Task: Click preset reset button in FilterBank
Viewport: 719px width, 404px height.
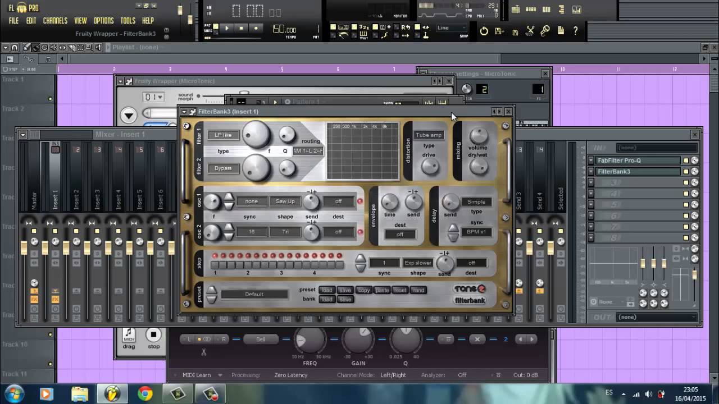Action: point(400,290)
